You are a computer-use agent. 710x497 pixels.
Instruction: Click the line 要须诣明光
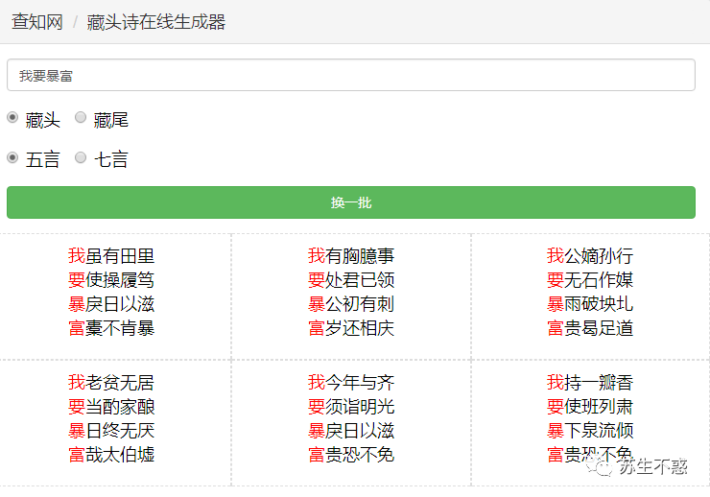coord(351,407)
